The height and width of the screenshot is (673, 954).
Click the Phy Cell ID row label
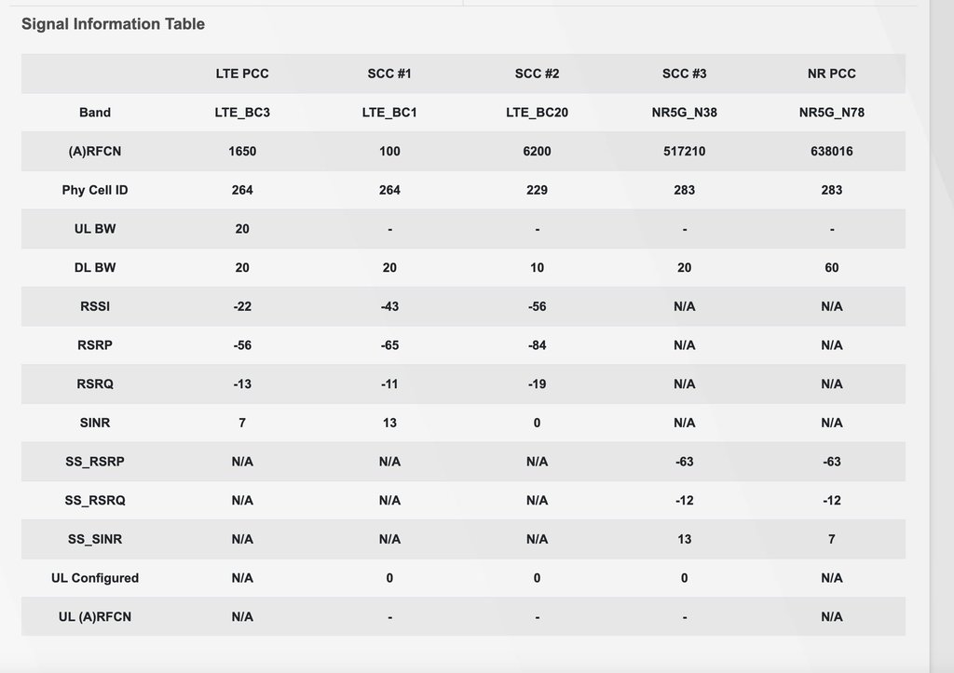pyautogui.click(x=95, y=190)
